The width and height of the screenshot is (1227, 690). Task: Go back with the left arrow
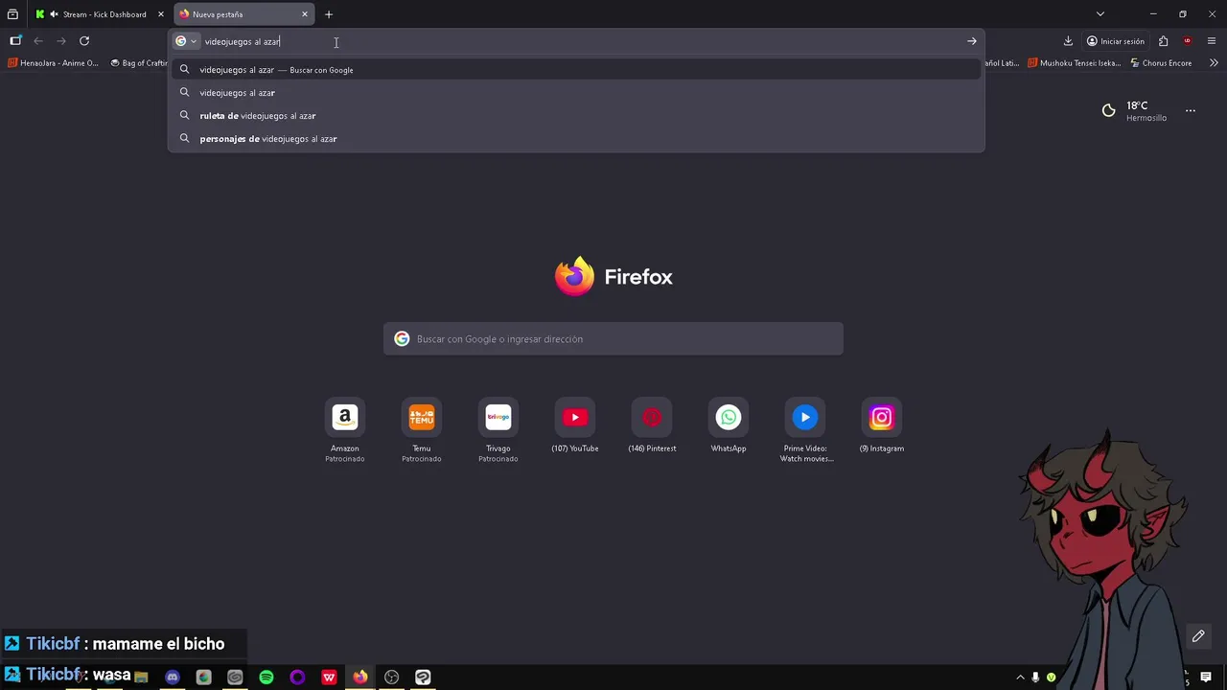click(38, 41)
